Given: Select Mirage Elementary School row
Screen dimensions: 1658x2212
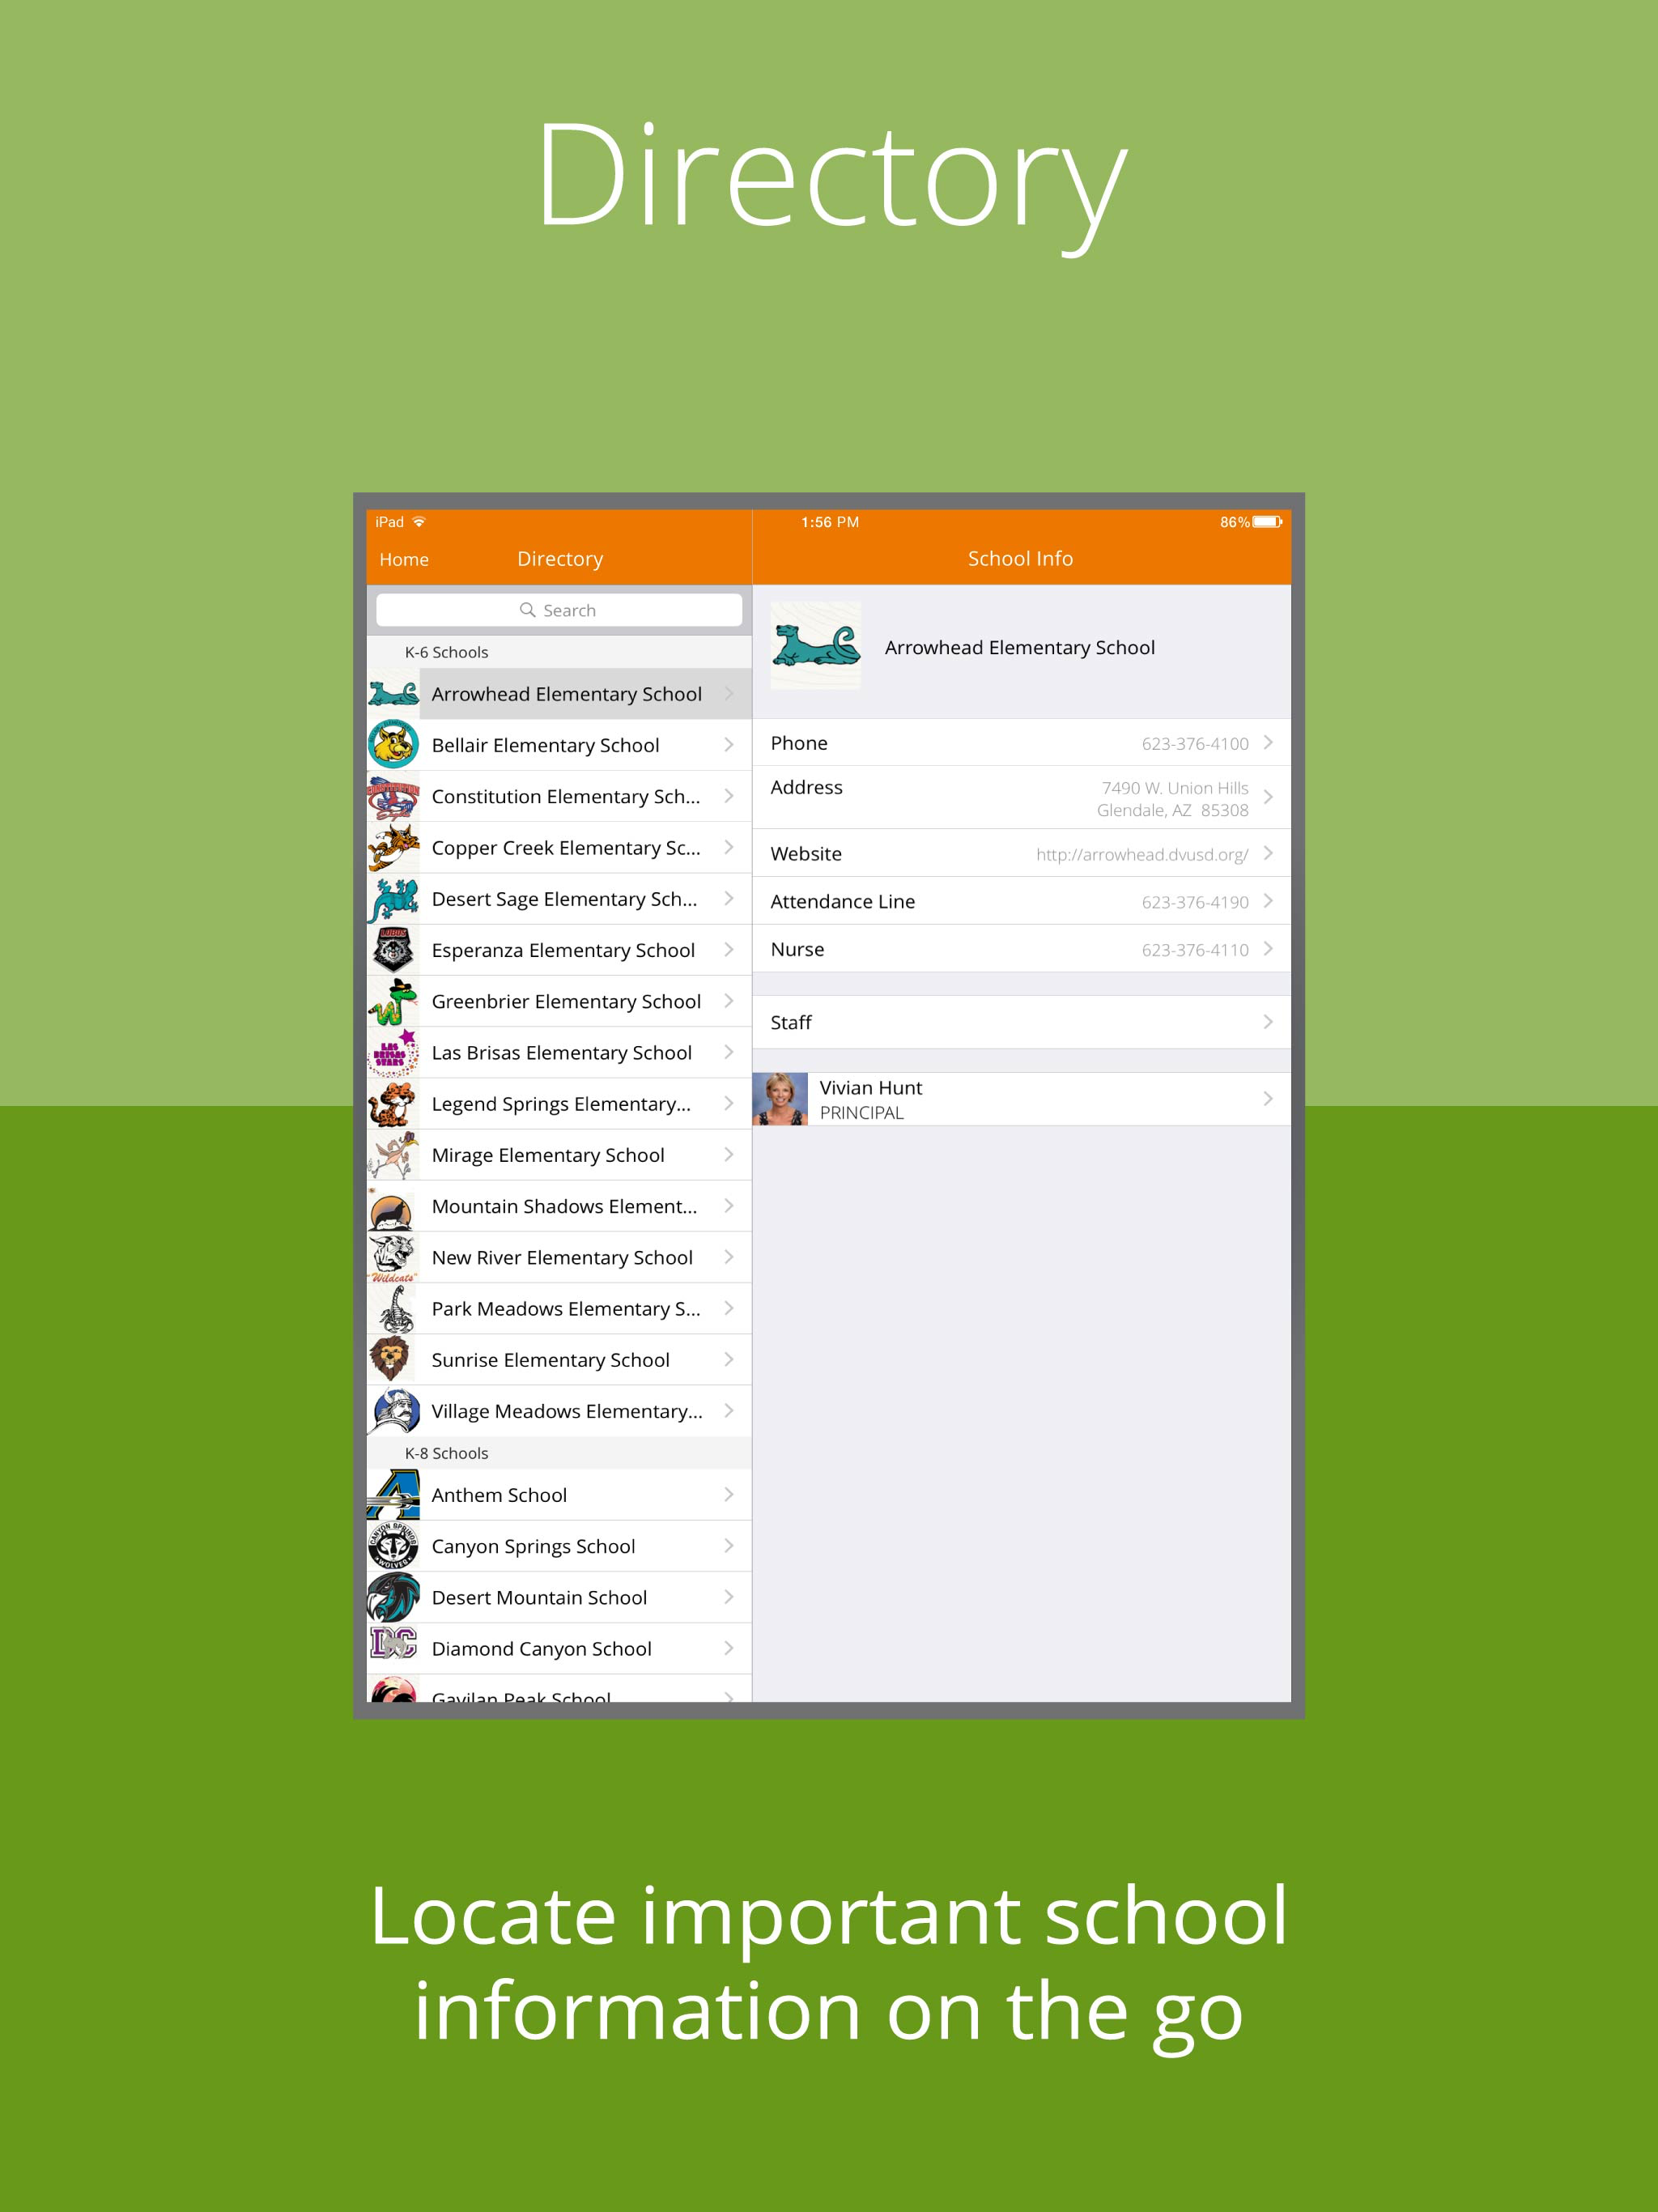Looking at the screenshot, I should [x=560, y=1155].
